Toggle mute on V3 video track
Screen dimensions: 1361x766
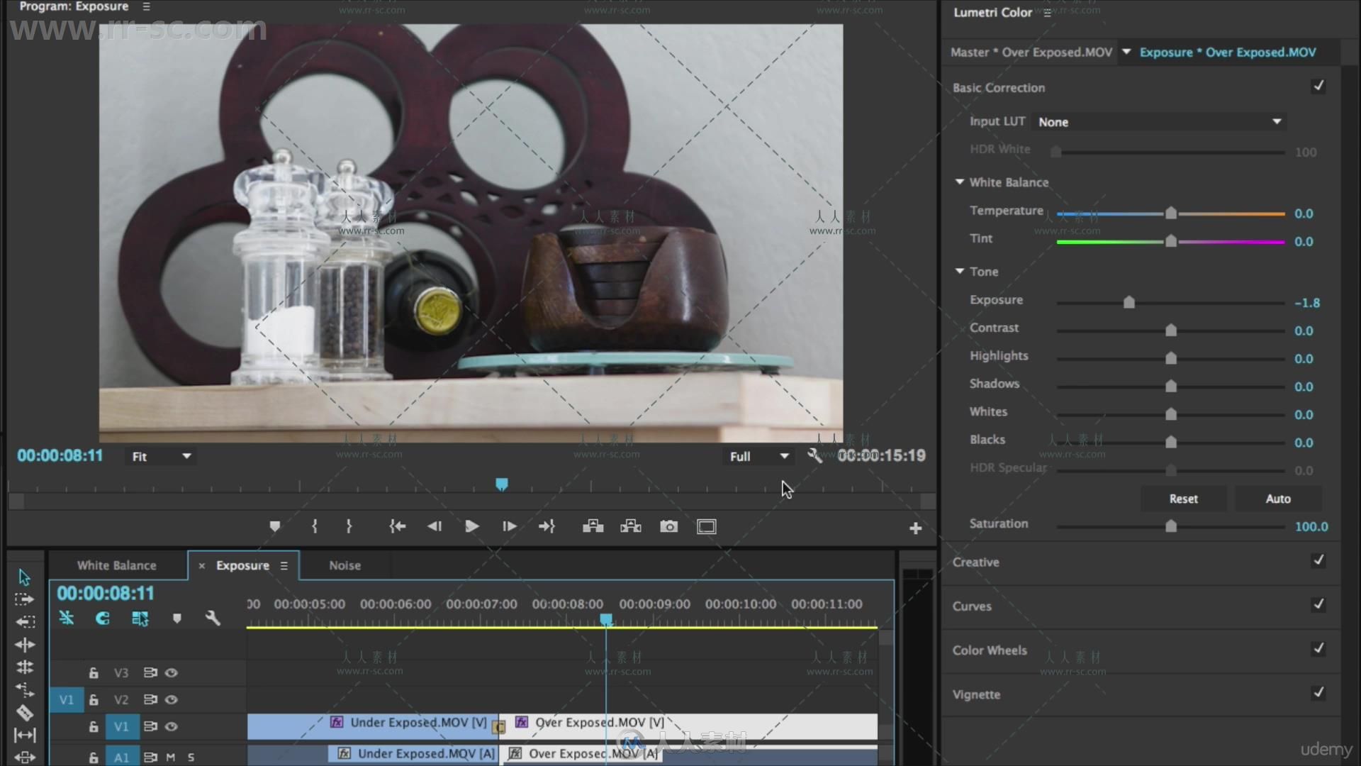[171, 672]
